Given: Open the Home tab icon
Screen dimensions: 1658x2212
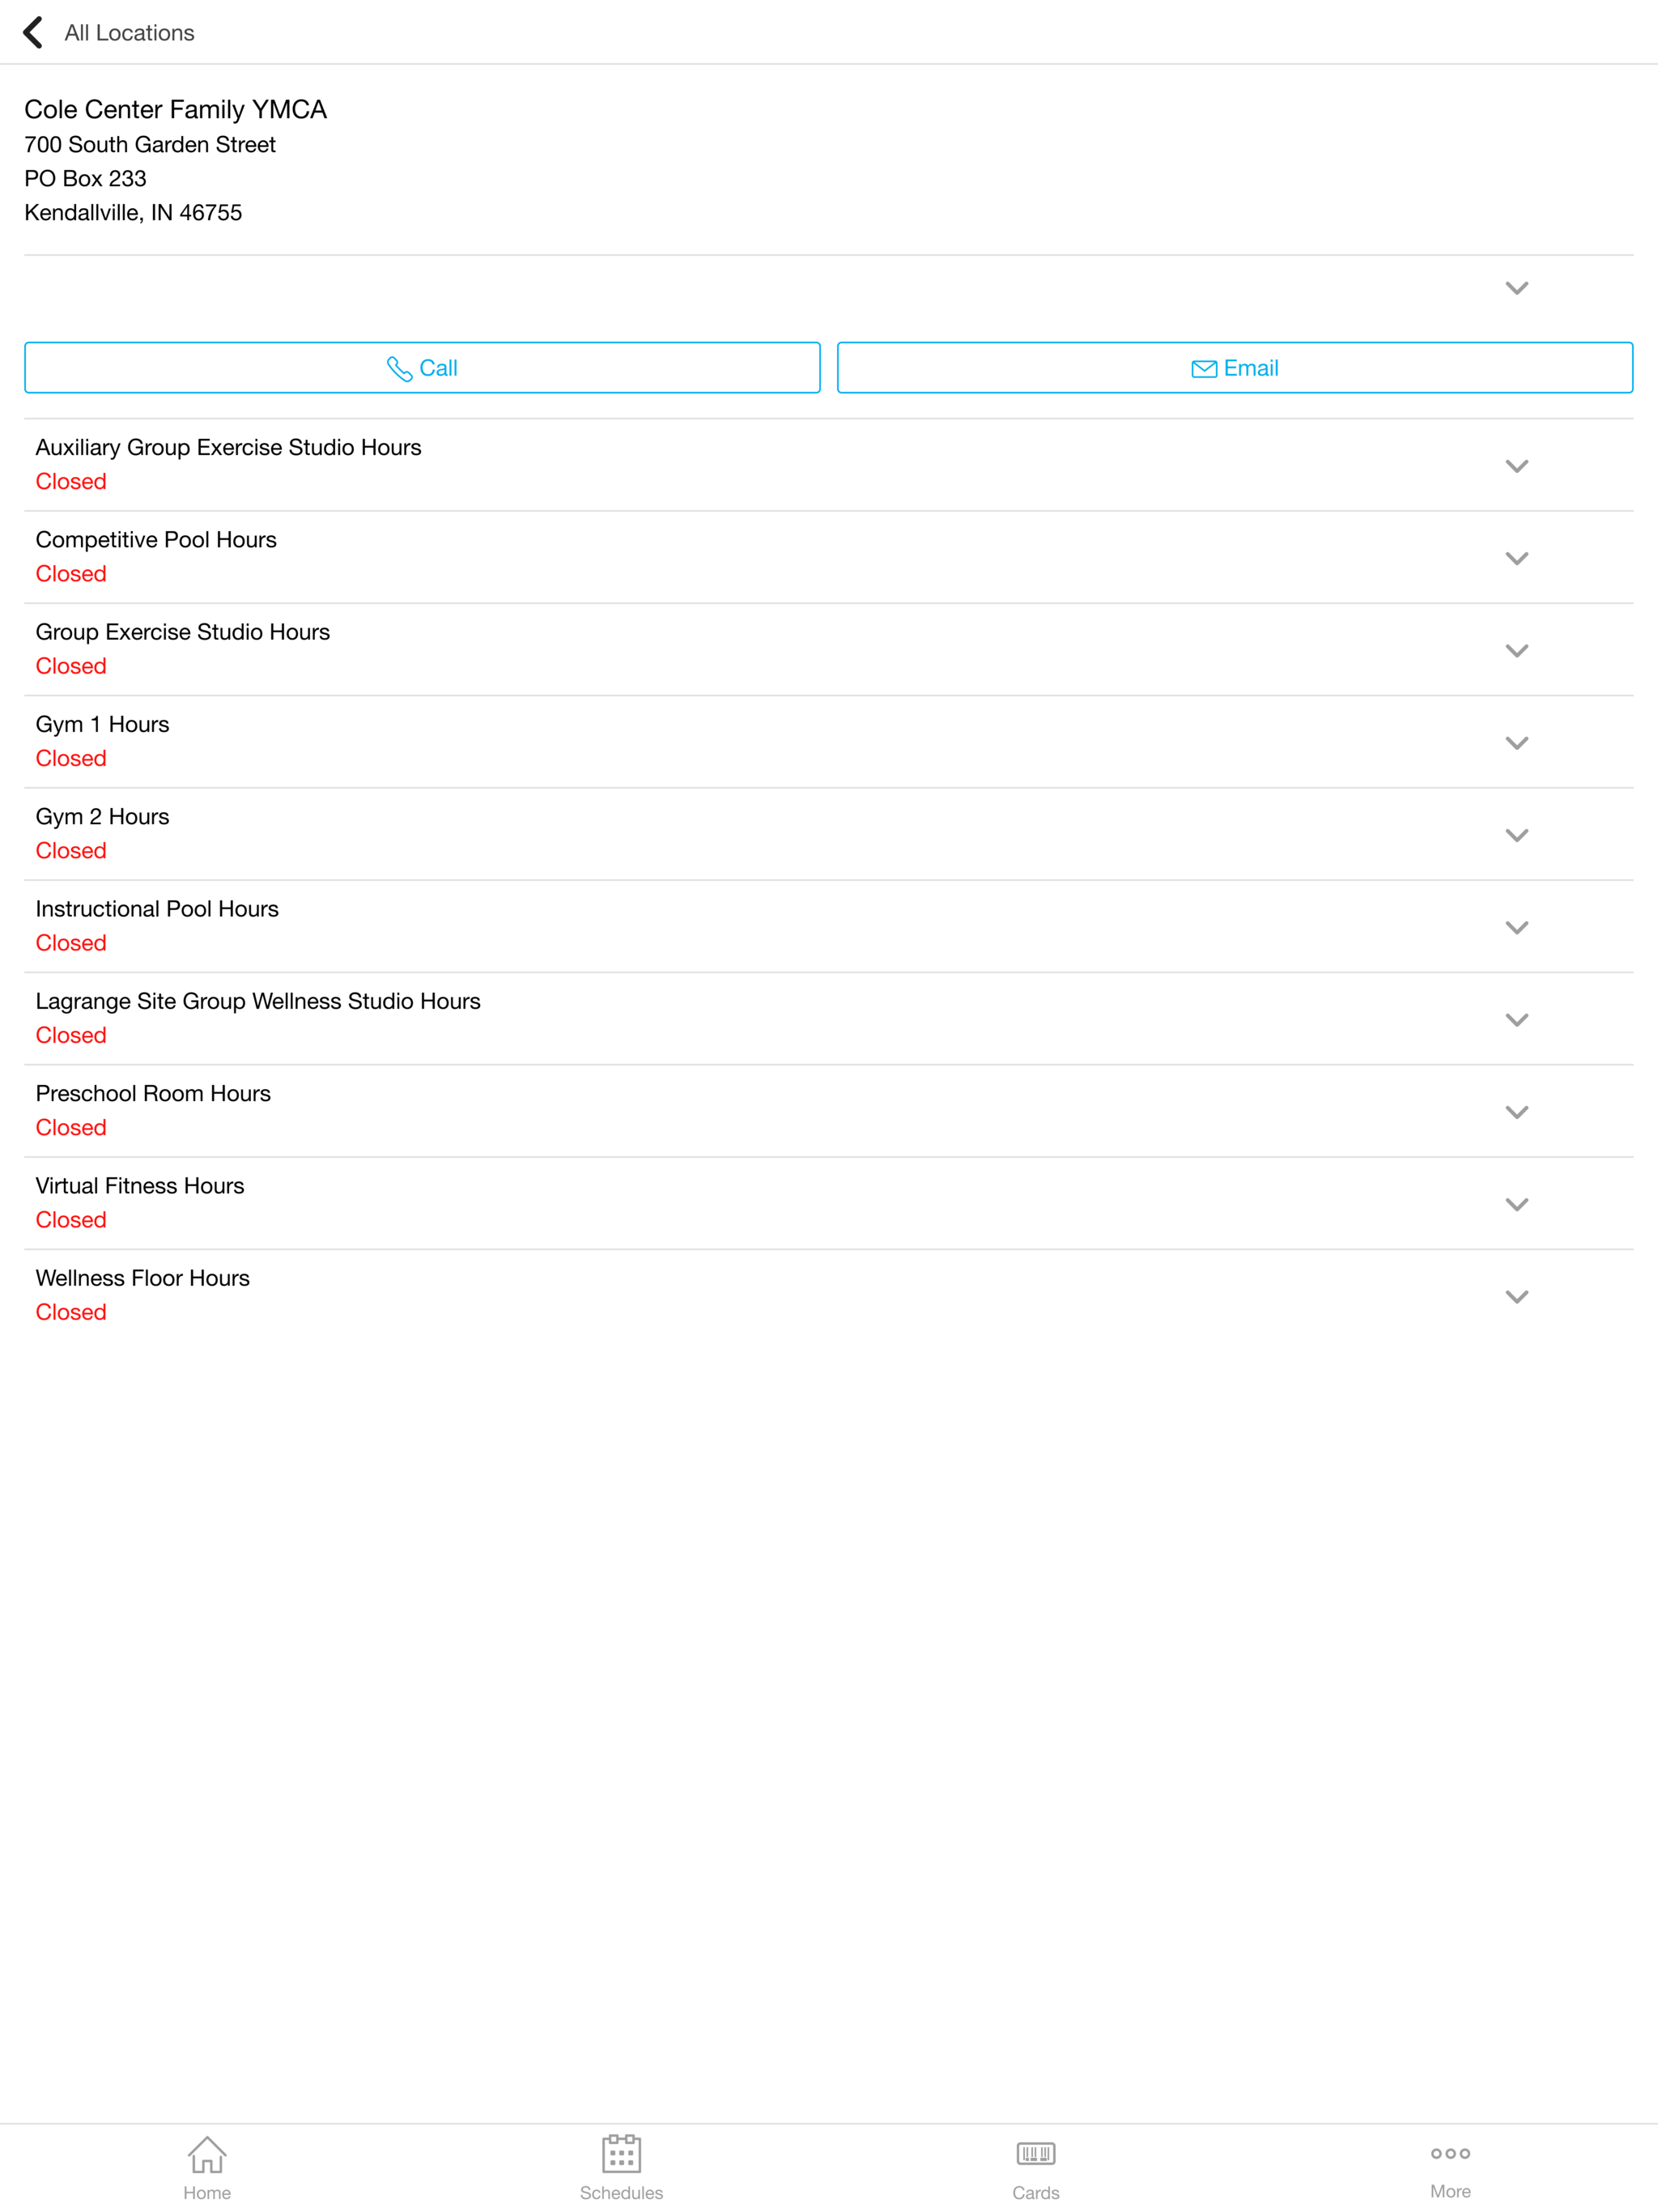Looking at the screenshot, I should [207, 2154].
